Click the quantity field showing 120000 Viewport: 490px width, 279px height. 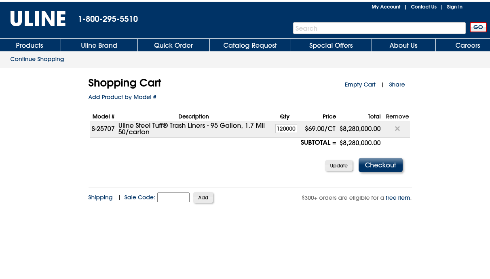[x=286, y=129]
